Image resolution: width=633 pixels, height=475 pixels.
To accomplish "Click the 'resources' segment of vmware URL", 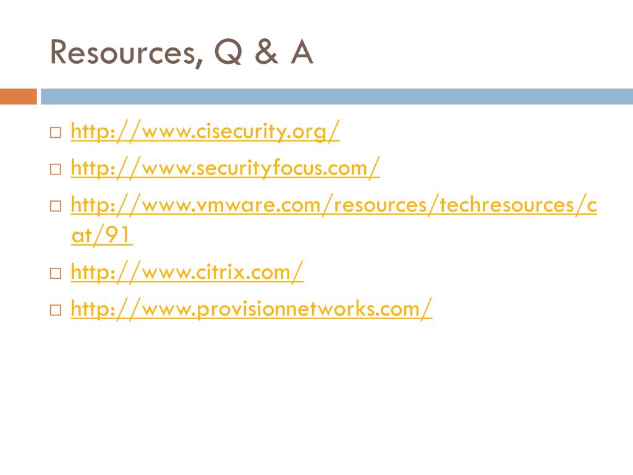I will (x=380, y=205).
